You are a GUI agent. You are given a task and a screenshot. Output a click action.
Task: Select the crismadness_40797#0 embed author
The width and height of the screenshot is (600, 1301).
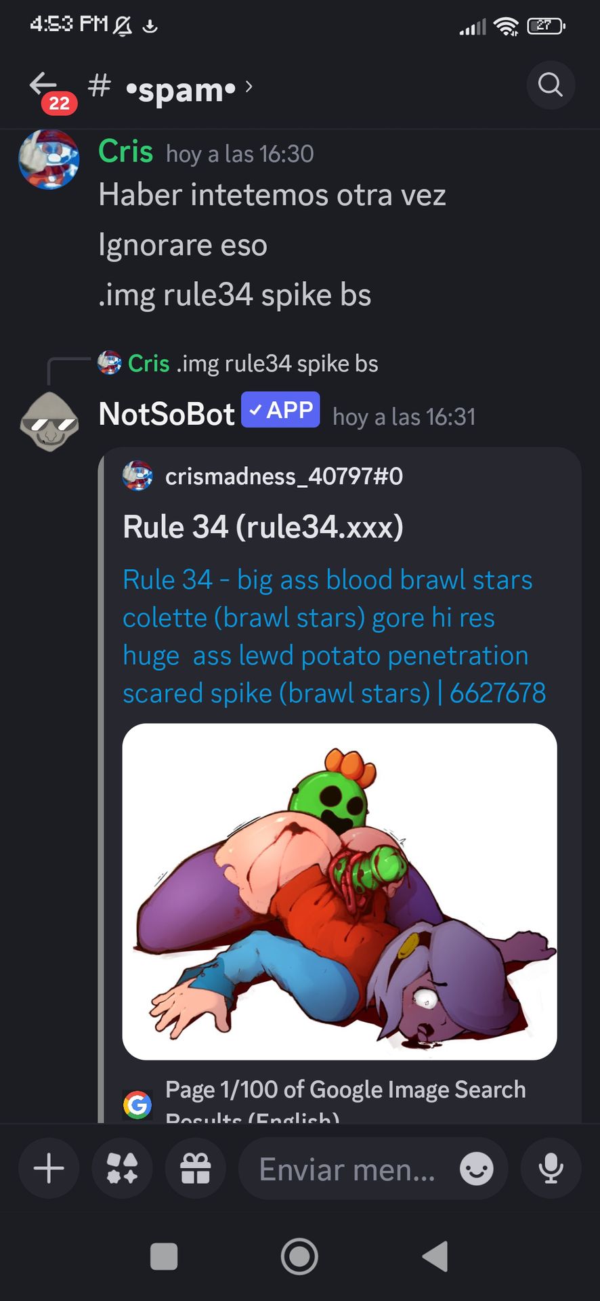click(284, 476)
